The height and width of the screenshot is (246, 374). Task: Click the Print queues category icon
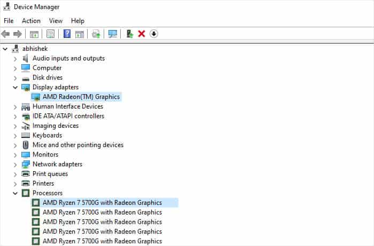click(x=26, y=174)
